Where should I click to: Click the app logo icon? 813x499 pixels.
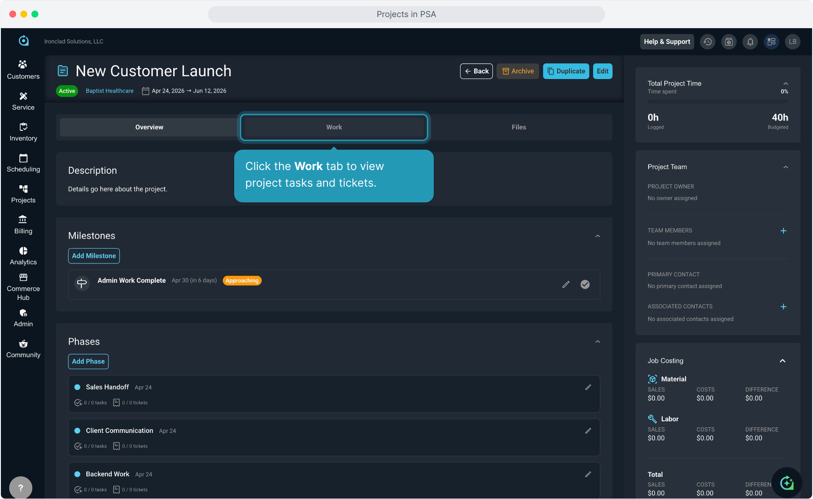click(24, 41)
